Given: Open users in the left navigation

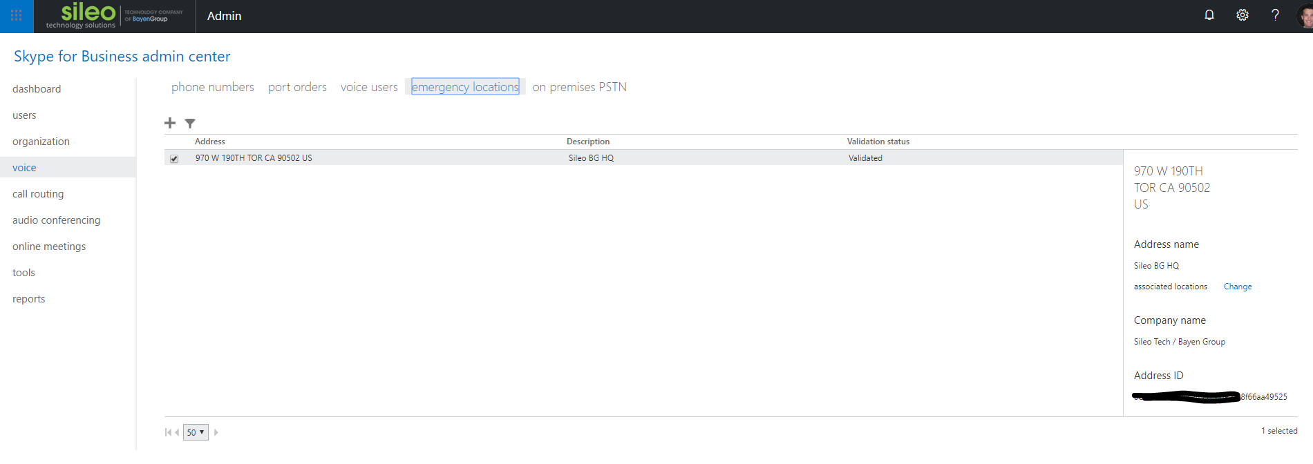Looking at the screenshot, I should [x=24, y=115].
